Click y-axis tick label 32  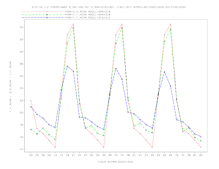tap(21, 39)
